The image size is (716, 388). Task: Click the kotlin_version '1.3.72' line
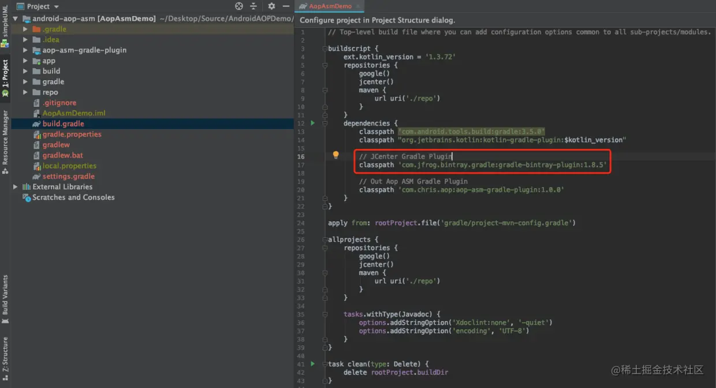click(399, 57)
